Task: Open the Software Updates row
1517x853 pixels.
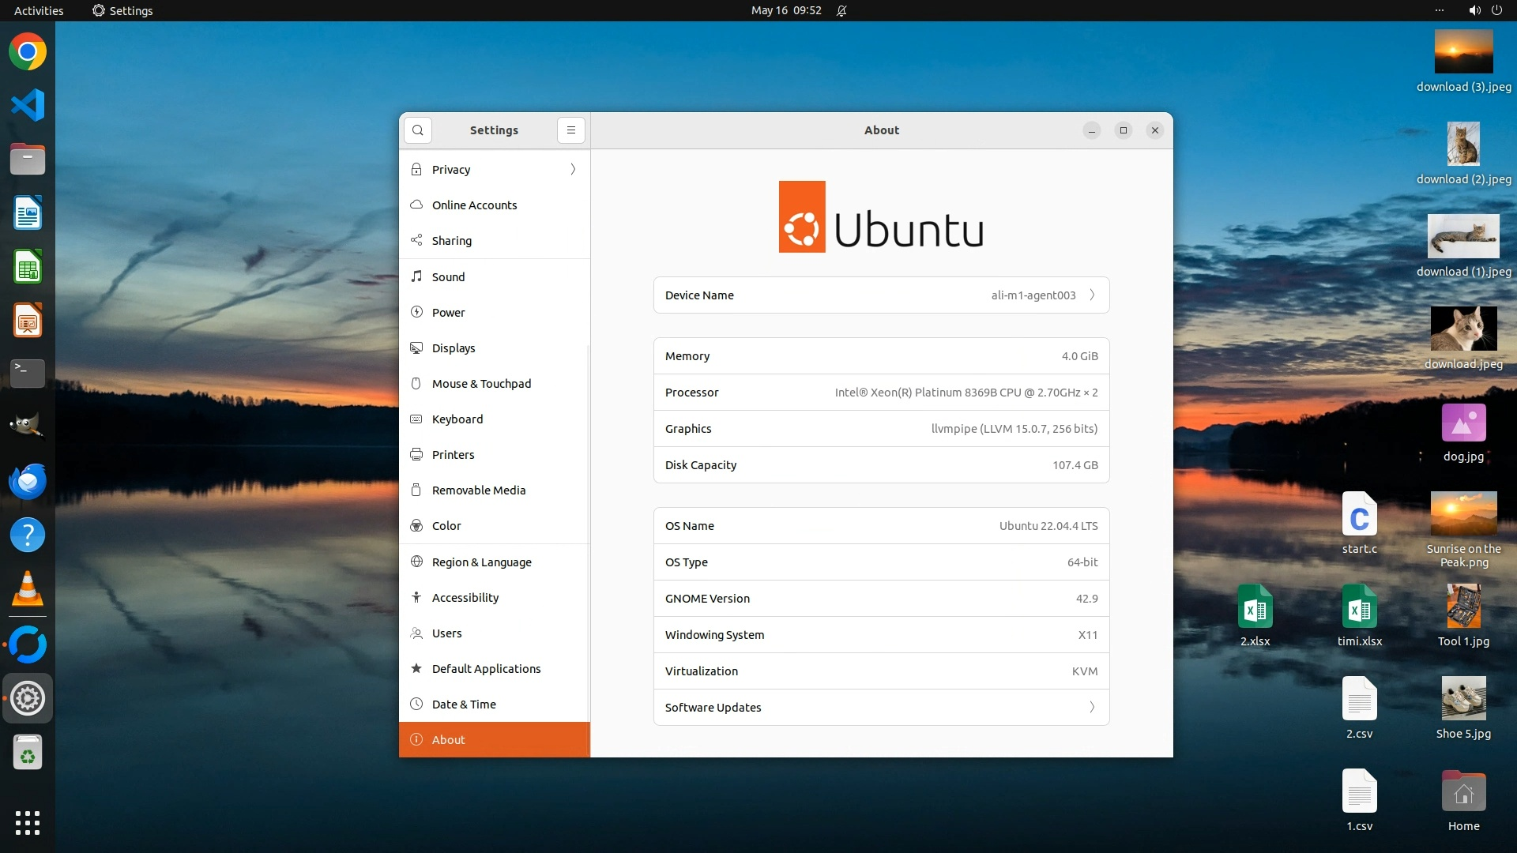Action: coord(881,708)
